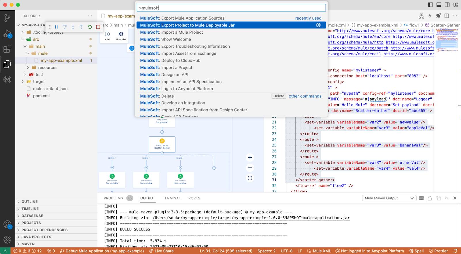Open the Extensions view

(7, 49)
